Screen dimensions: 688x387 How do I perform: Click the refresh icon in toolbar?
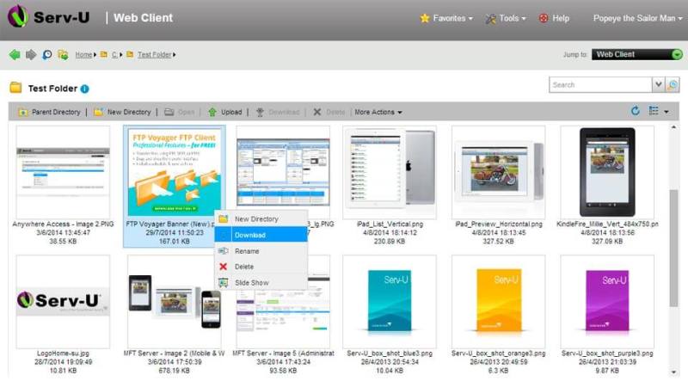(x=635, y=111)
